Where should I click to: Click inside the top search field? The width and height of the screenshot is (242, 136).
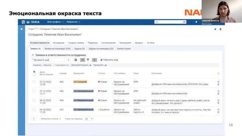pos(170,22)
